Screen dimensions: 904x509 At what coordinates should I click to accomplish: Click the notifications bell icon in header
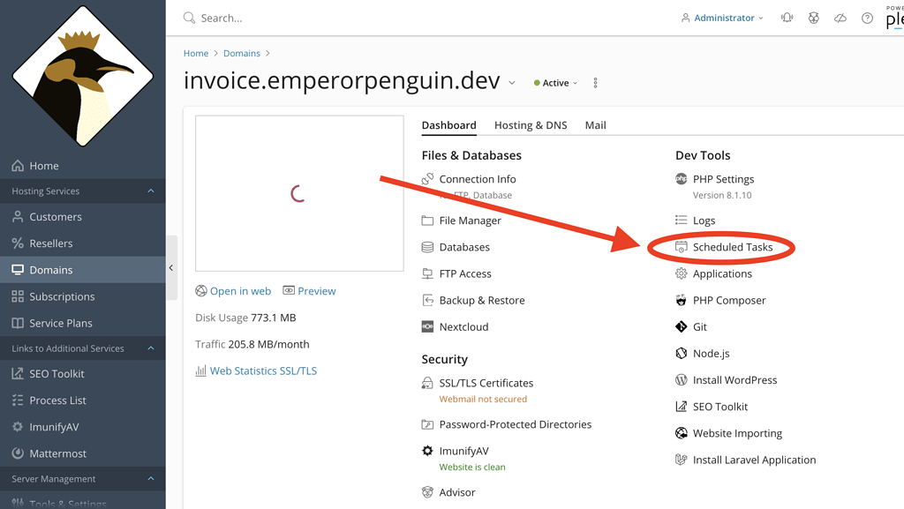787,18
